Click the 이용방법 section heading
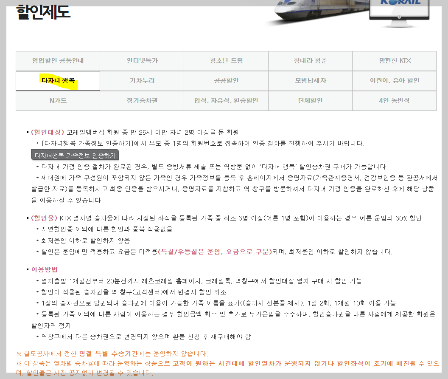Viewport: 448px width, 379px height. point(44,270)
